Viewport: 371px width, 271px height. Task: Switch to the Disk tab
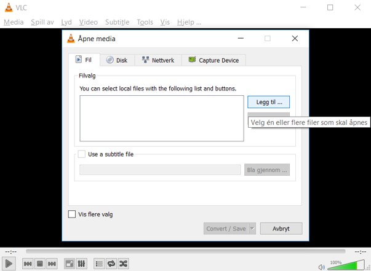117,60
